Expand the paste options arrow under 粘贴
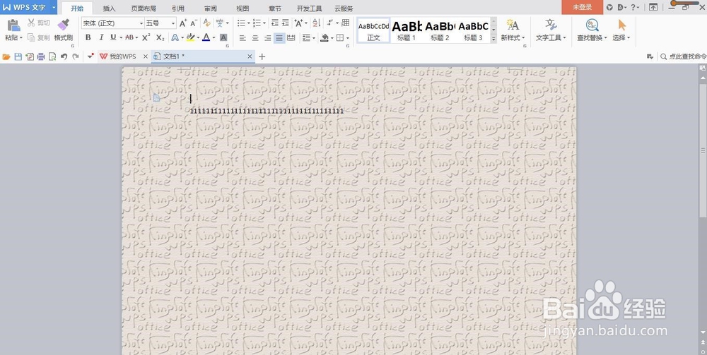707x355 pixels. 21,38
